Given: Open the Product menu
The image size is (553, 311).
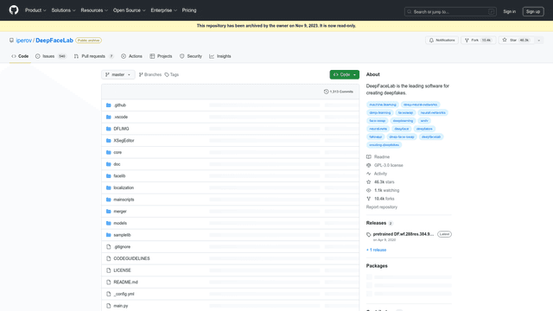Looking at the screenshot, I should pyautogui.click(x=35, y=10).
